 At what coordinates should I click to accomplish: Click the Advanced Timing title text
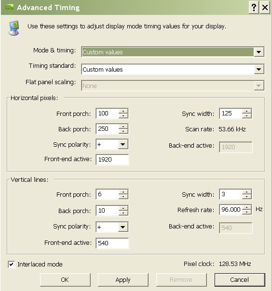pos(48,8)
